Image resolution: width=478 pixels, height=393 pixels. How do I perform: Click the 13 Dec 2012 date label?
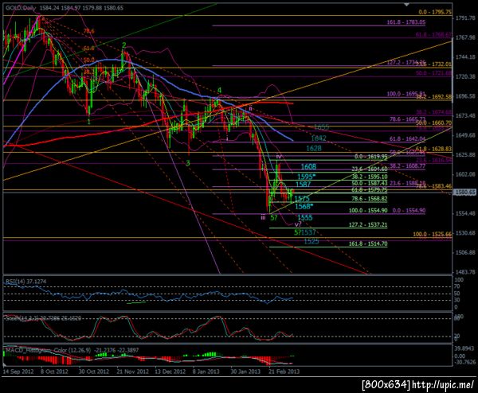170,372
